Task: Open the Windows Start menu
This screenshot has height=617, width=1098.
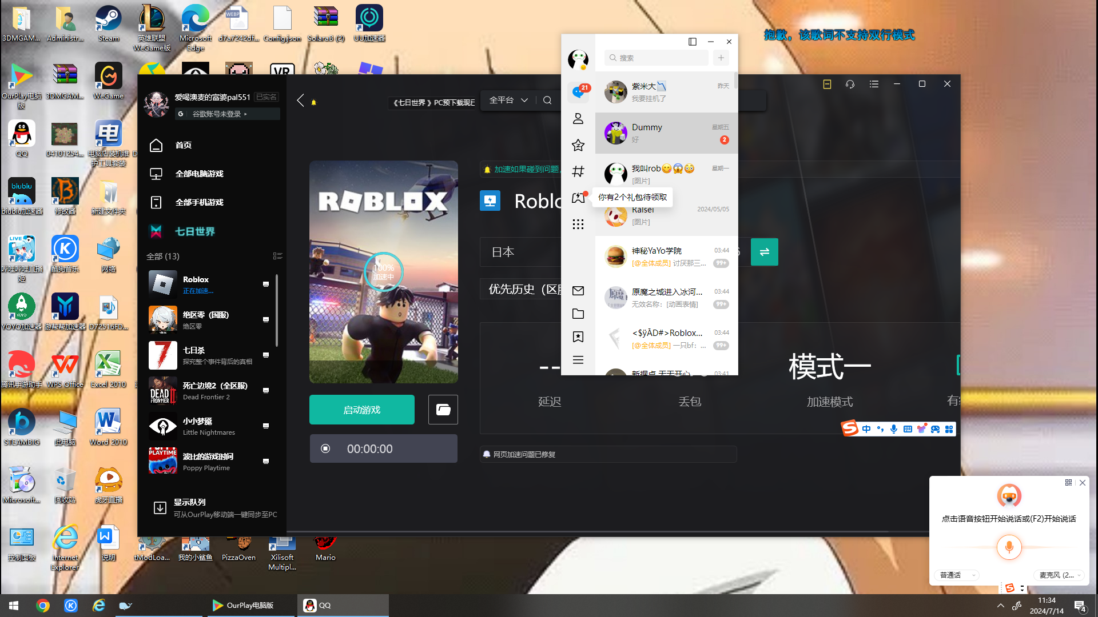Action: [14, 606]
